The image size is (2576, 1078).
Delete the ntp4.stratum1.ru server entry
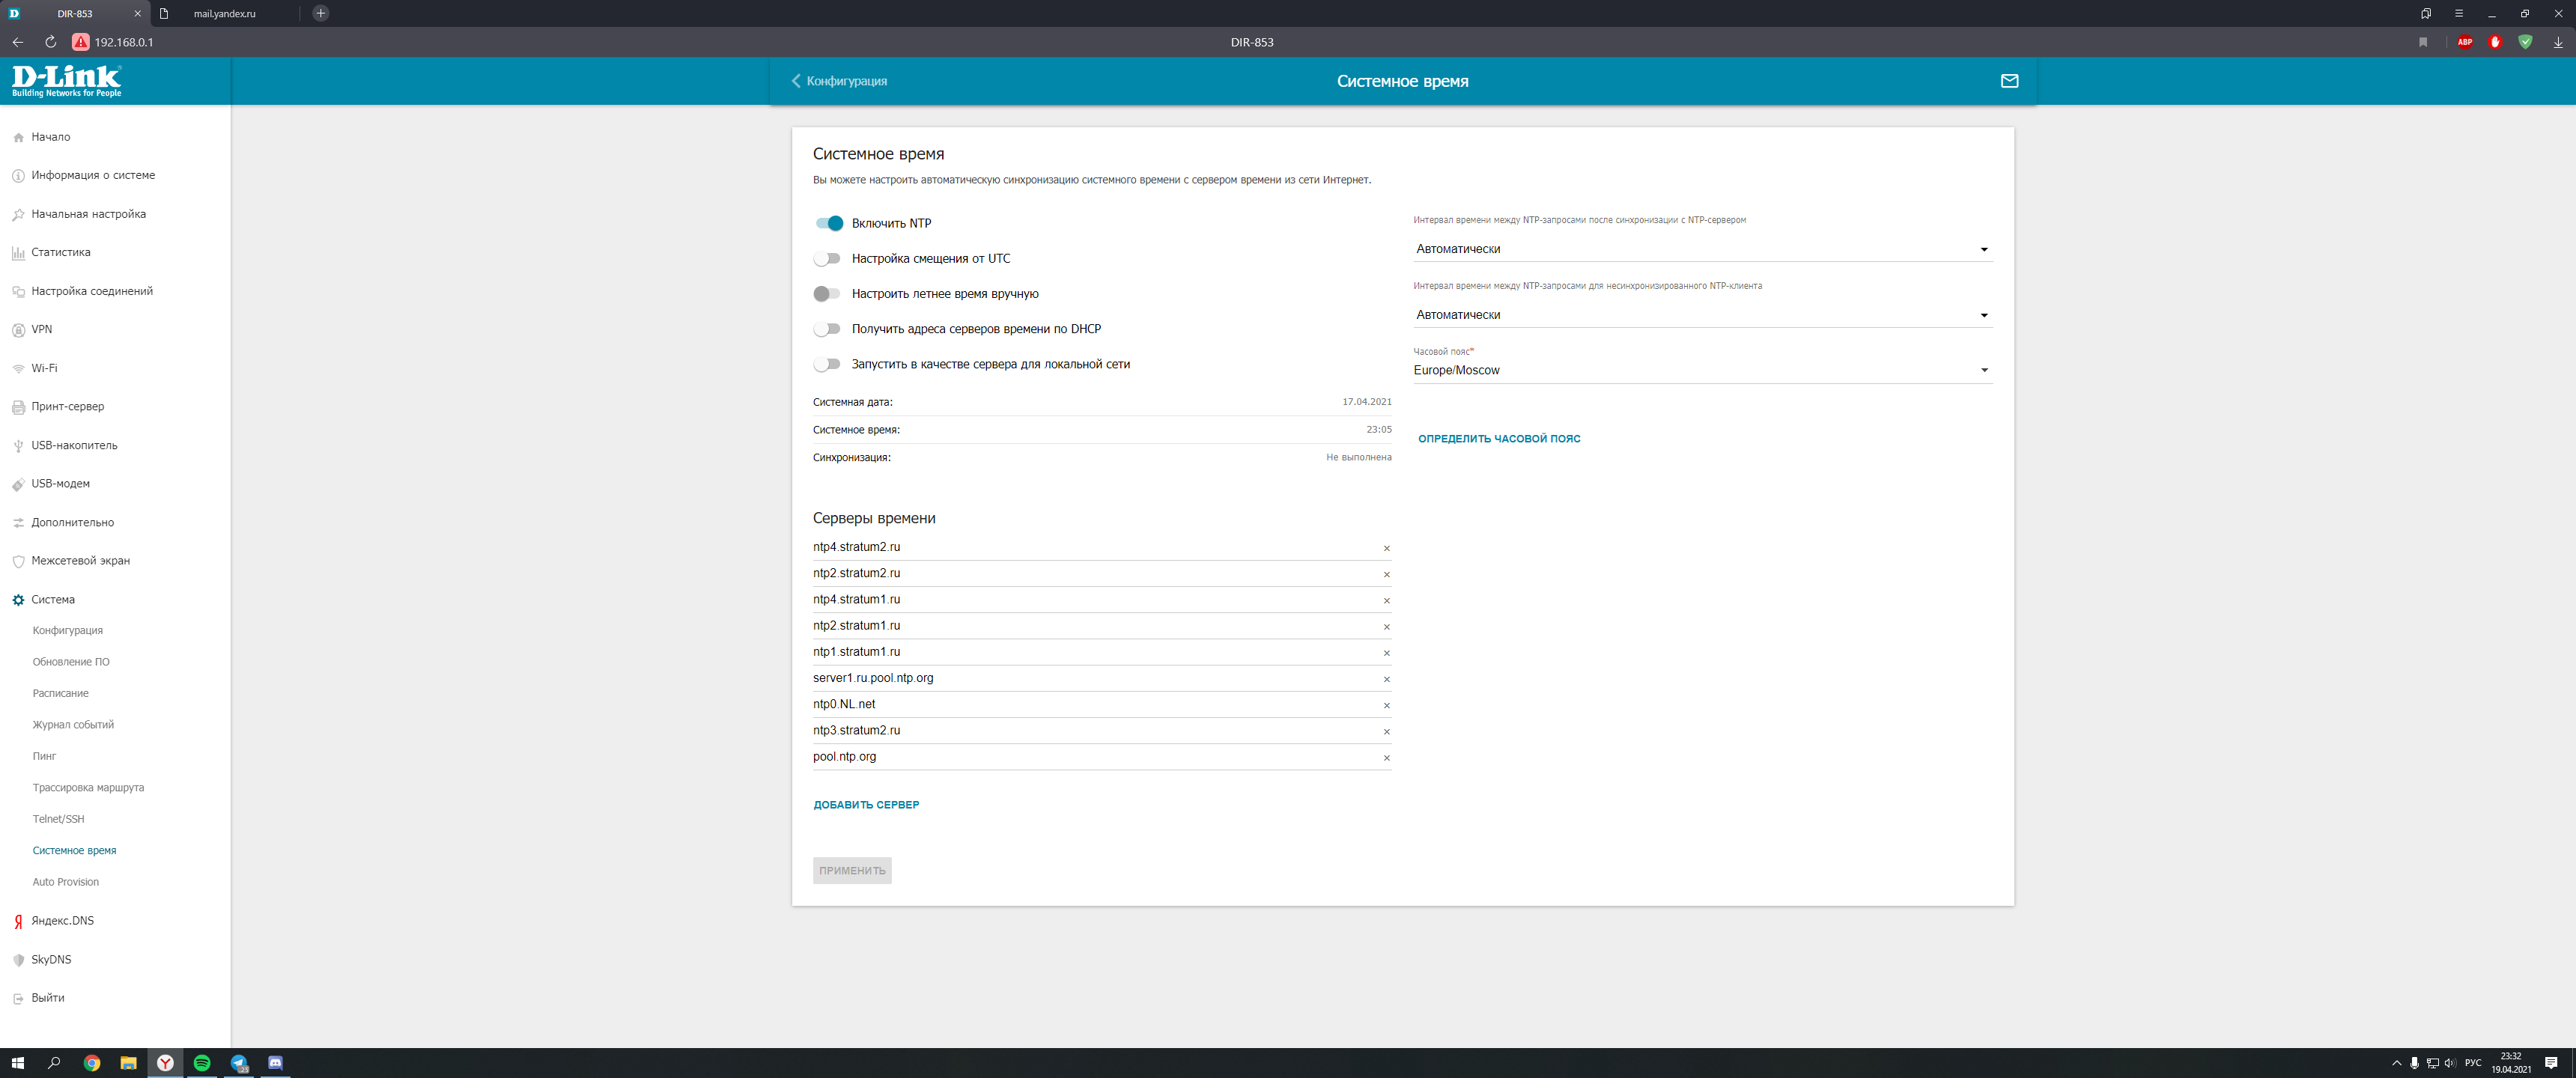(1386, 601)
